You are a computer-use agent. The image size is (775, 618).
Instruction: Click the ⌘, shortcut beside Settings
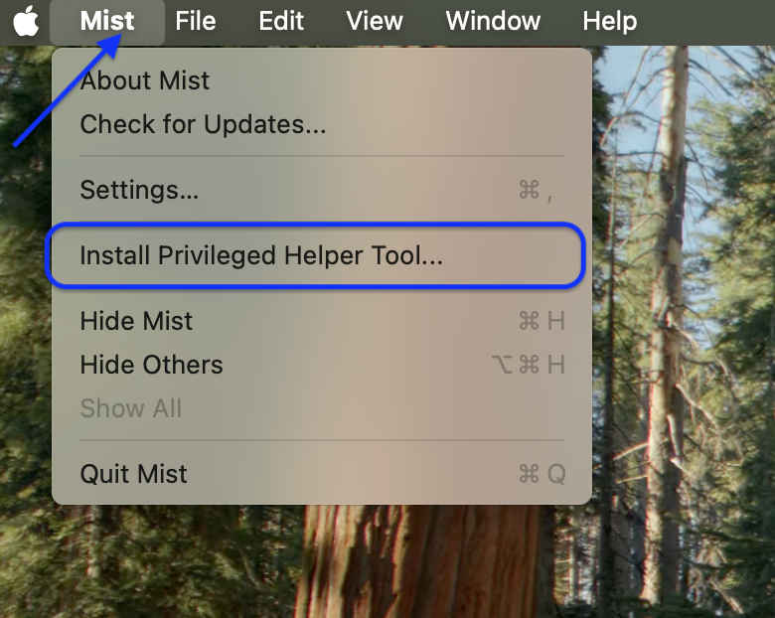536,191
